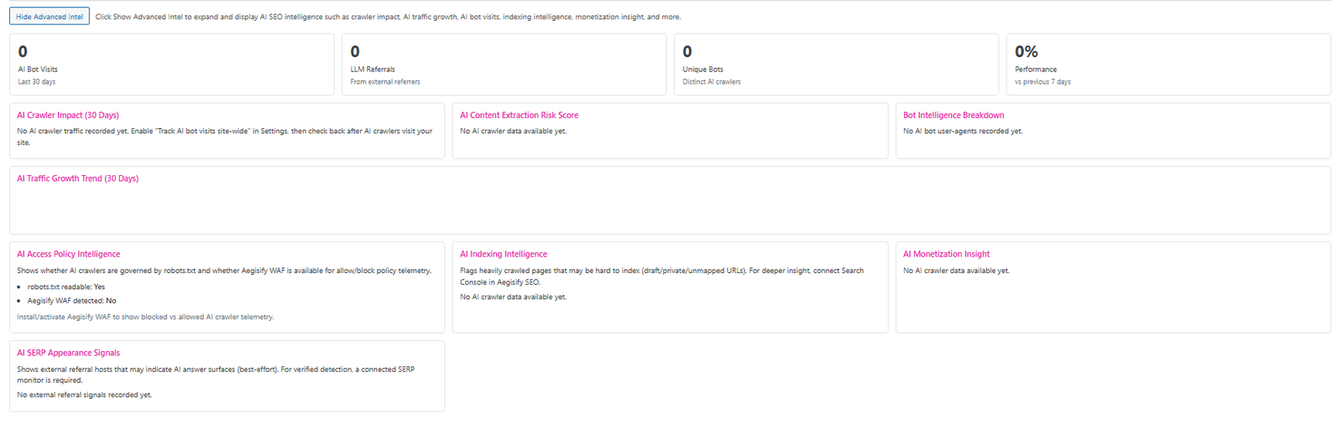Click the 'vs previous 7 days' caption
The width and height of the screenshot is (1343, 429).
[x=1043, y=82]
